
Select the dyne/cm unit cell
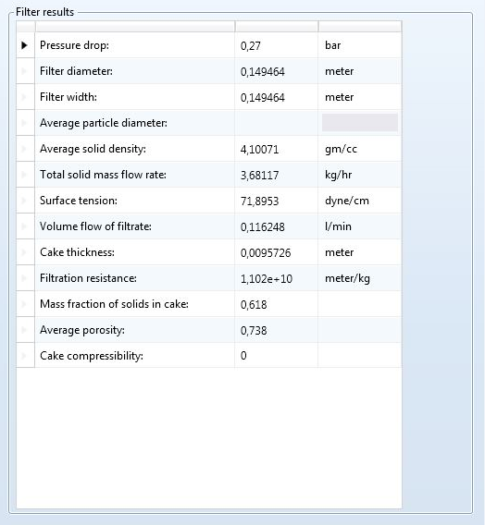[360, 201]
